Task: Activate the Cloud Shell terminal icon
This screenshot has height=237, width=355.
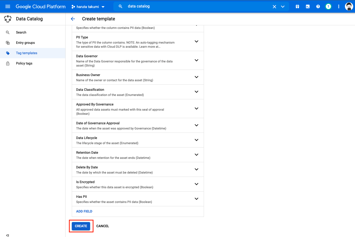Action: pos(307,6)
